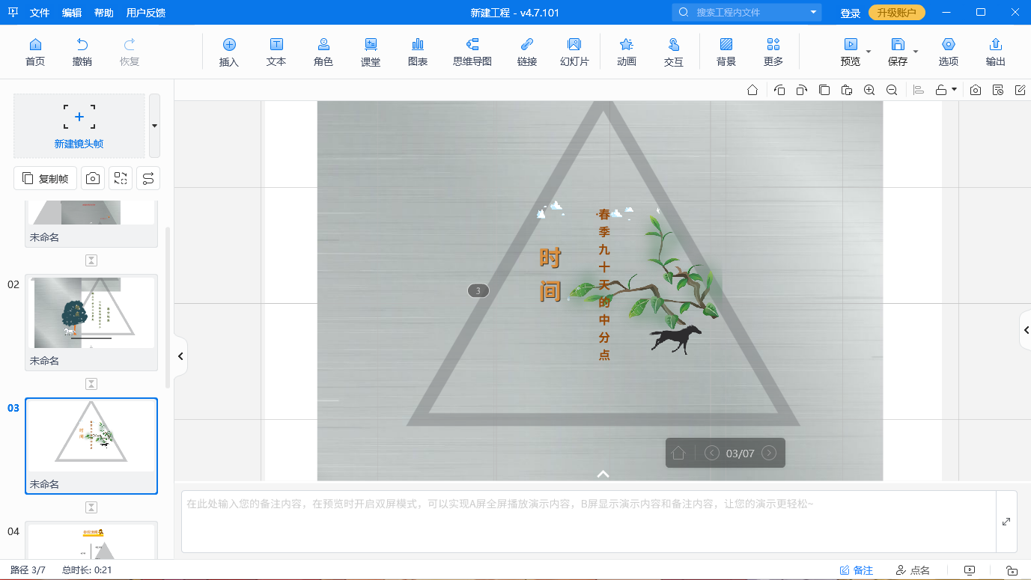The image size is (1031, 580).
Task: Select frame 02 thumbnail
Action: (x=91, y=322)
